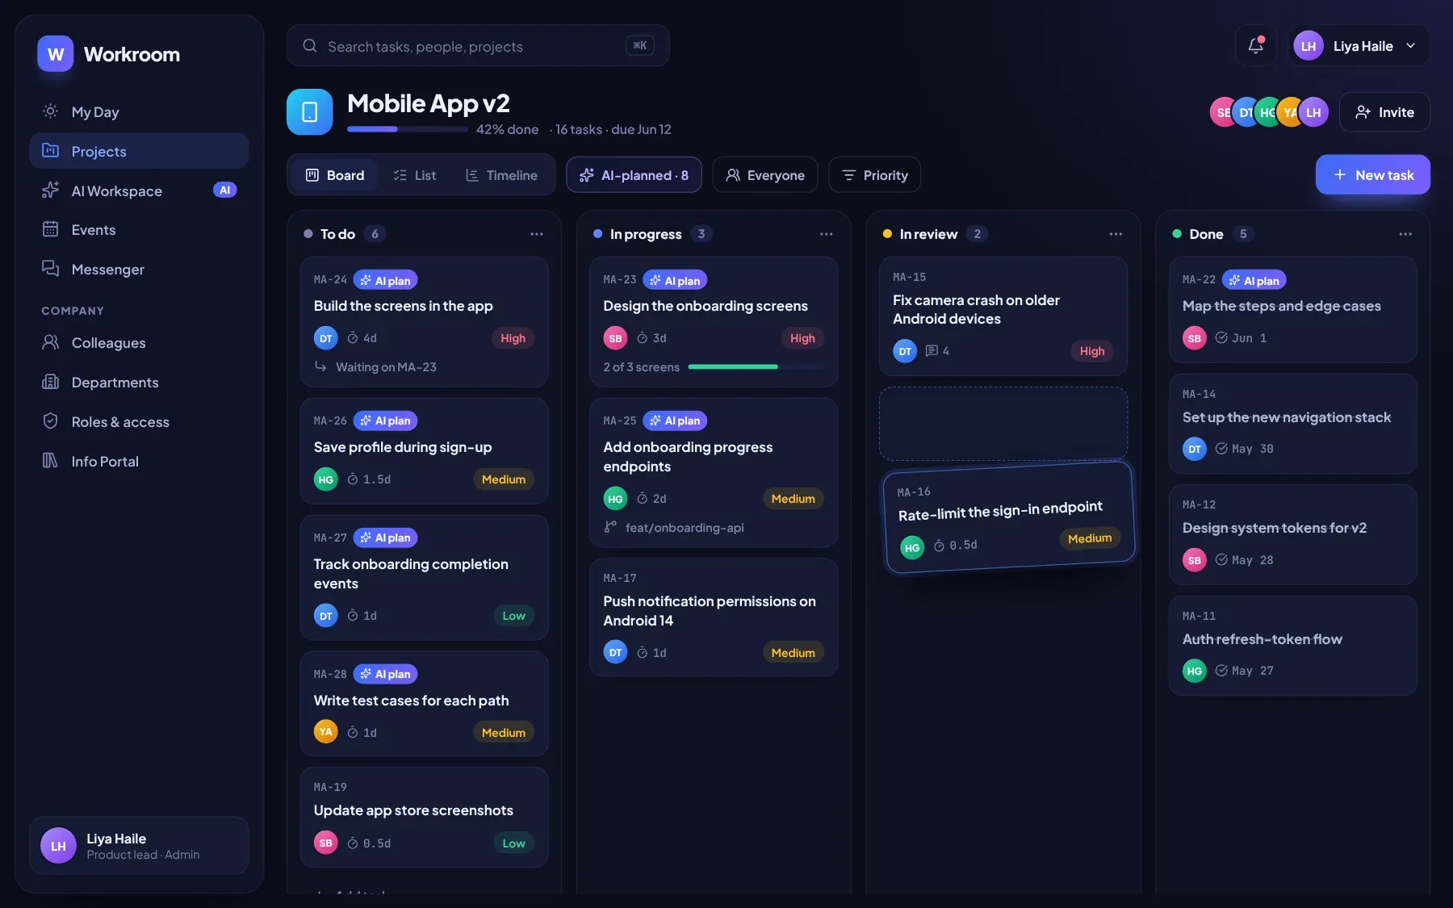Screen dimensions: 1453x908
Task: Open Roles & access page
Action: pos(139,421)
